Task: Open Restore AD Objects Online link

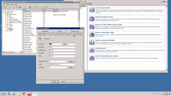Action: [x=104, y=17]
